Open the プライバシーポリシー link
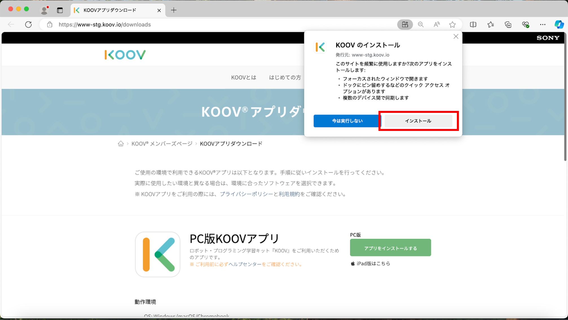 tap(246, 194)
